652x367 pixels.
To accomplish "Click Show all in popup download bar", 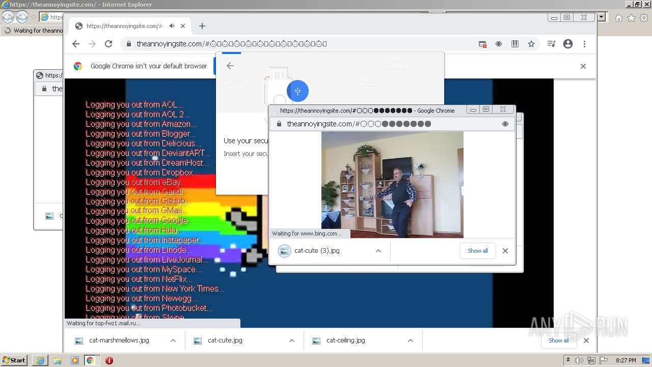I will 478,251.
